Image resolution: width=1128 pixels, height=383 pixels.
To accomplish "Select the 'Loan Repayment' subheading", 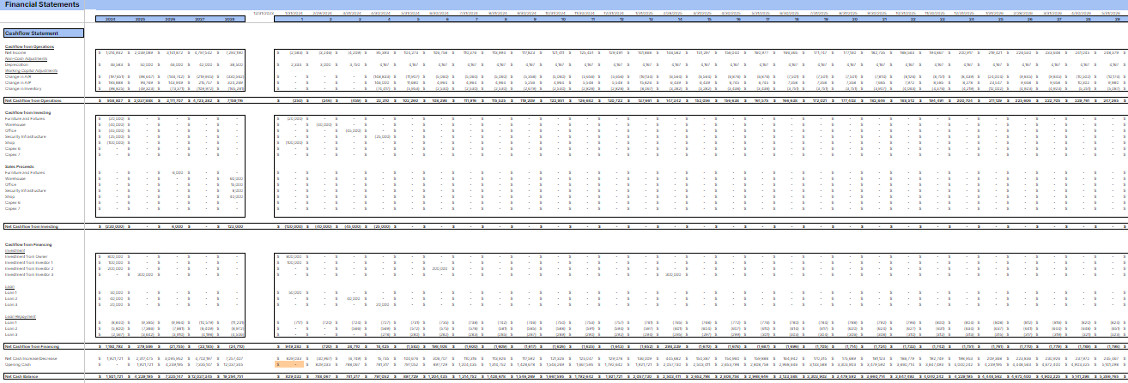I will pyautogui.click(x=20, y=316).
